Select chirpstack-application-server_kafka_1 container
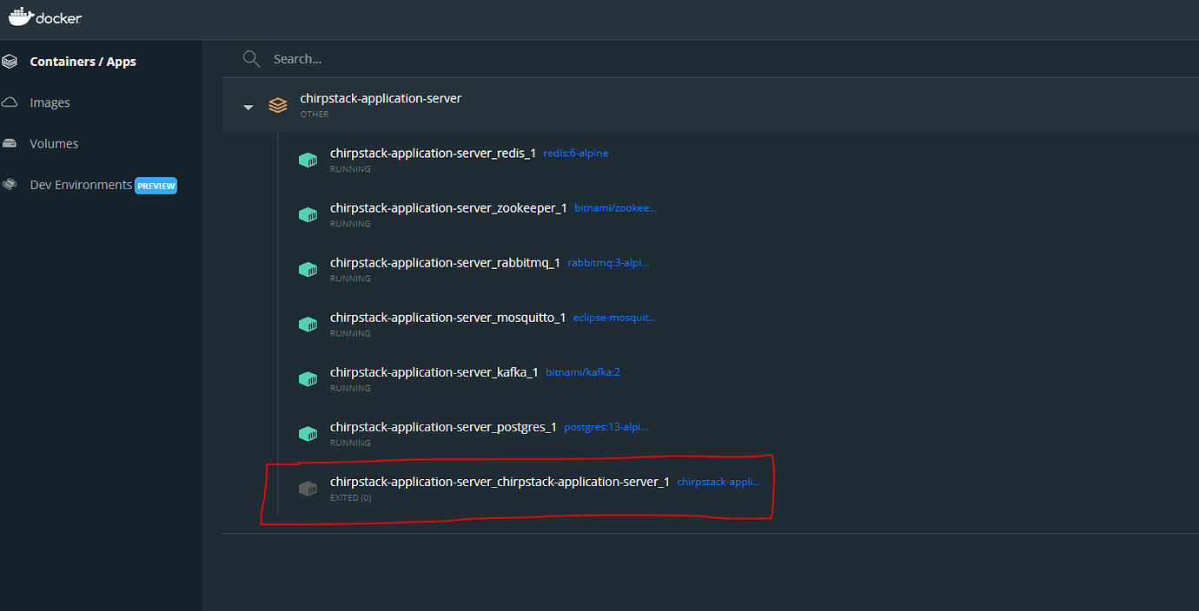Image resolution: width=1199 pixels, height=611 pixels. (x=434, y=372)
